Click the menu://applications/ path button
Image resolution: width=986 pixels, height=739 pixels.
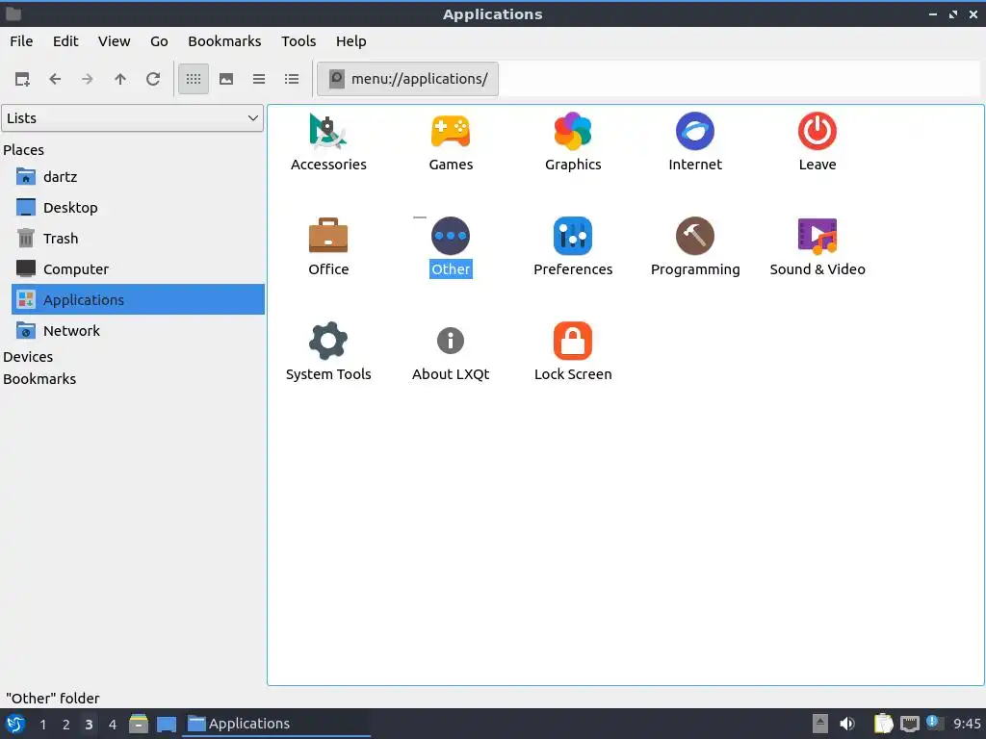407,79
